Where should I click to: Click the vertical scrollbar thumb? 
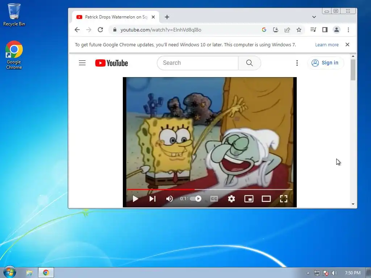pos(353,70)
